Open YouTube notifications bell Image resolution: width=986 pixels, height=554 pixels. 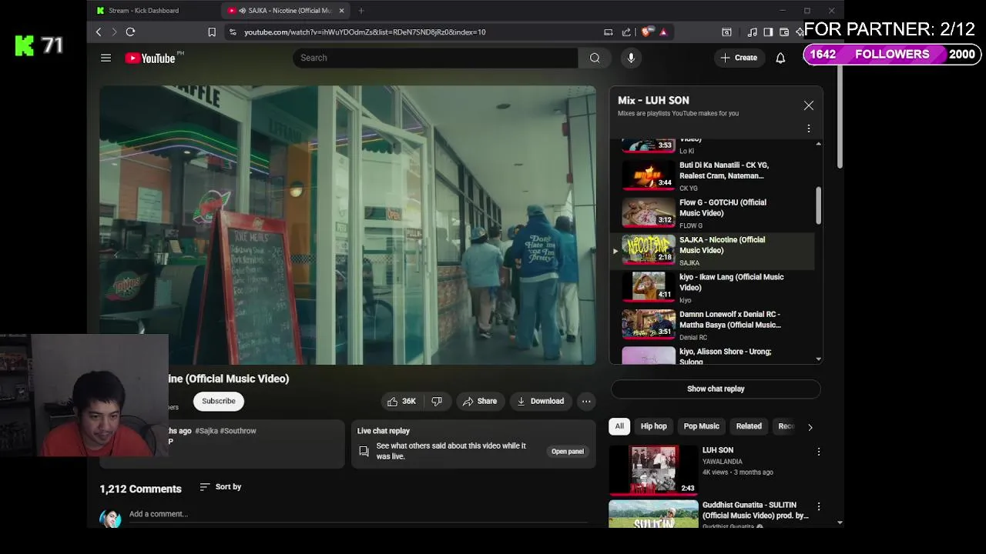coord(780,58)
